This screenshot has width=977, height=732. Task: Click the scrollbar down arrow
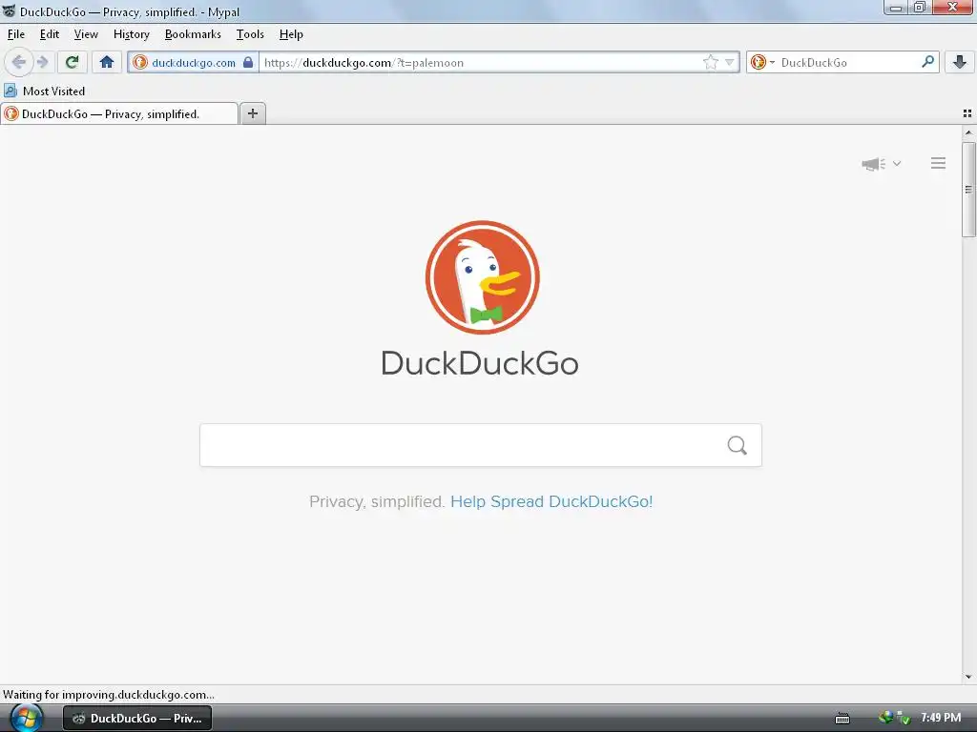click(x=968, y=677)
